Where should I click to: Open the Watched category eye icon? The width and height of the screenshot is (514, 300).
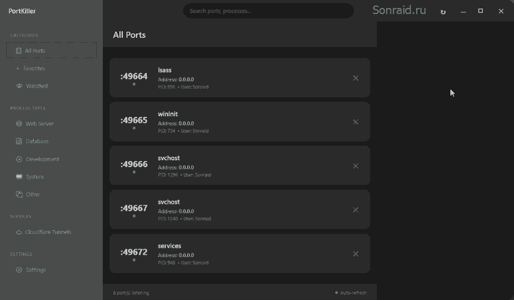click(x=19, y=86)
